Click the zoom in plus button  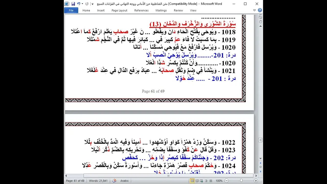256,181
